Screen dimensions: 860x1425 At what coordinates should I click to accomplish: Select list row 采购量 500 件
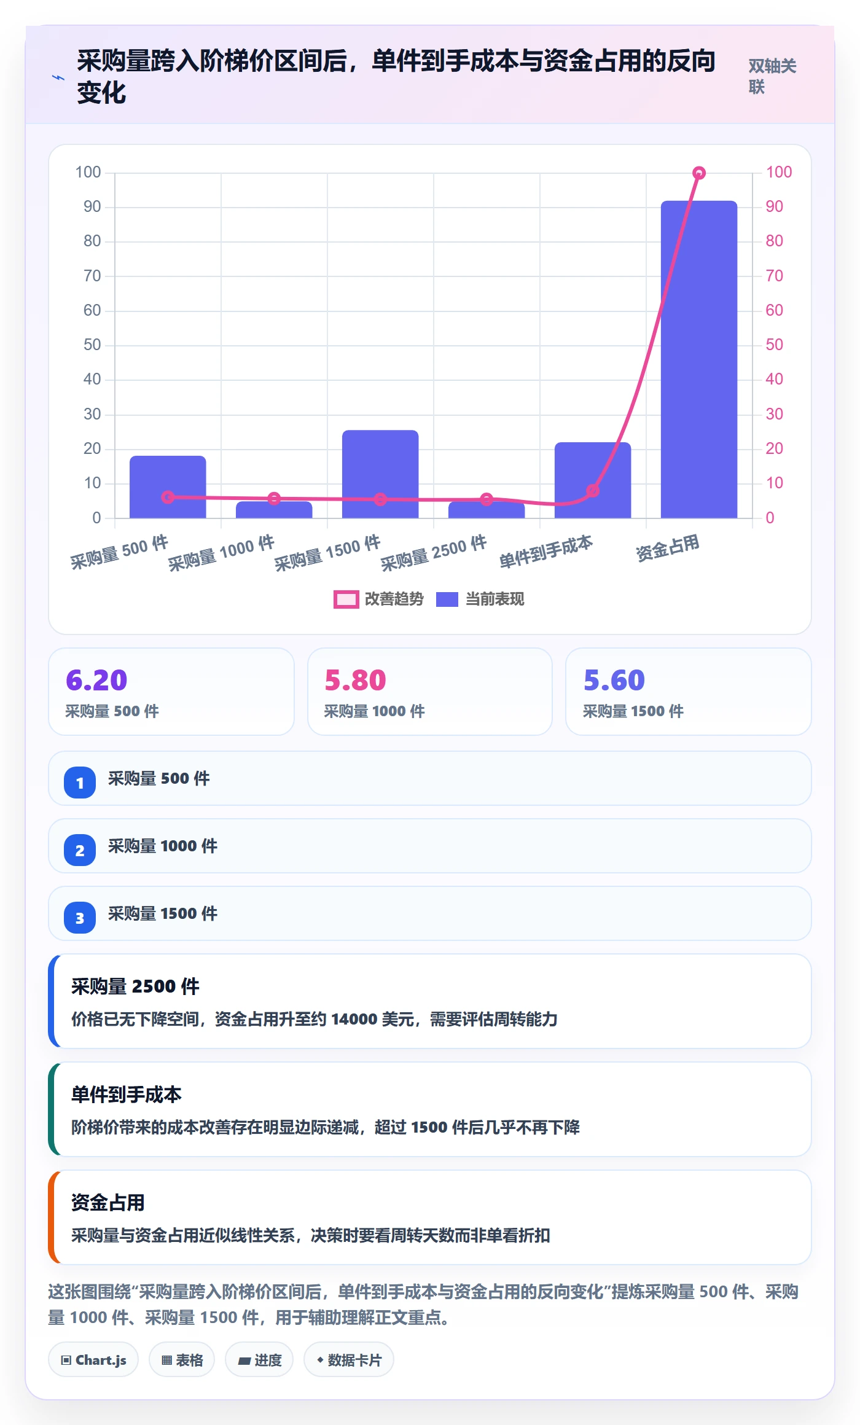click(x=430, y=778)
